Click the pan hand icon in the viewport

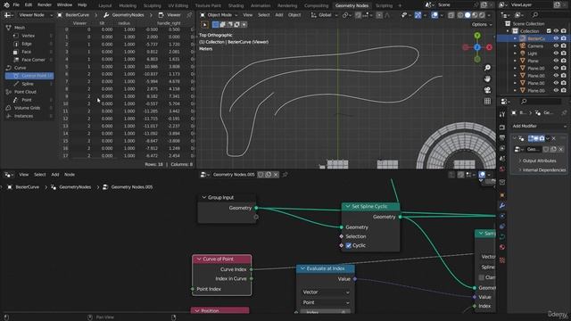pyautogui.click(x=487, y=79)
